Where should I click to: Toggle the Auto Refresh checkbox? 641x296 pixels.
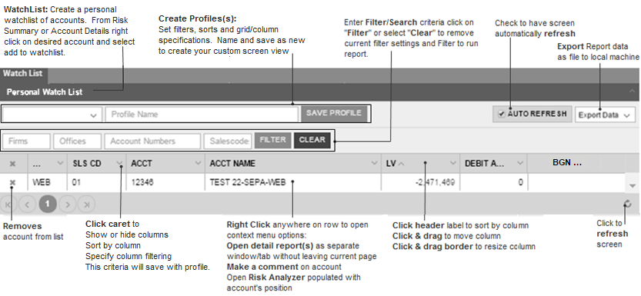[x=501, y=114]
